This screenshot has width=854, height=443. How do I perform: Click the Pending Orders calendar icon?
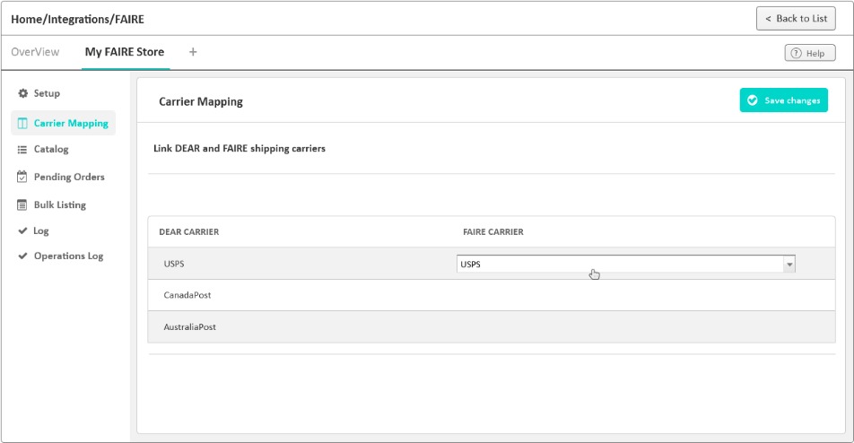point(23,177)
